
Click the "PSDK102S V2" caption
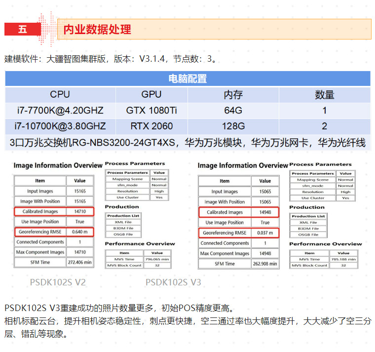coord(58,282)
